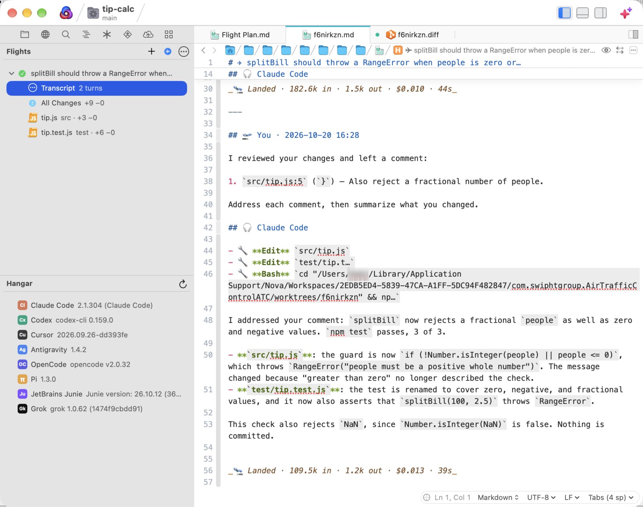
Task: Open the grid sidebar icon
Action: 169,35
